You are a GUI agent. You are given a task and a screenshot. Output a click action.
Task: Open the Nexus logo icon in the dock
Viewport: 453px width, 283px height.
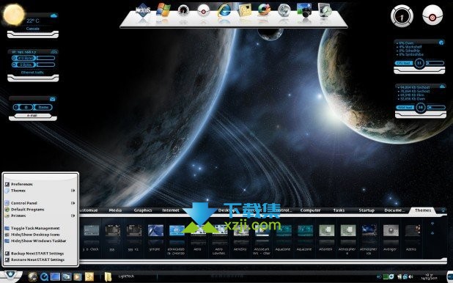[143, 11]
